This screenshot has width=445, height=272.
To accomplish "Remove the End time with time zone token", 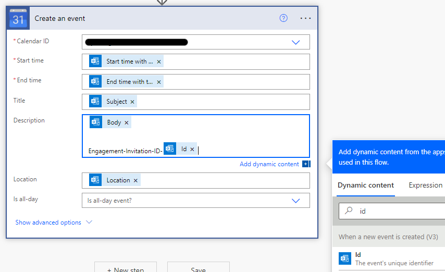I will coord(159,82).
